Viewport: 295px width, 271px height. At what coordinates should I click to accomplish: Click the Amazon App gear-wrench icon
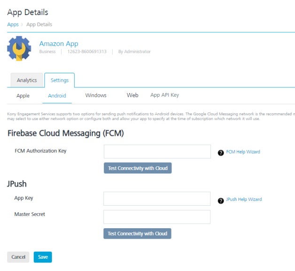click(19, 48)
